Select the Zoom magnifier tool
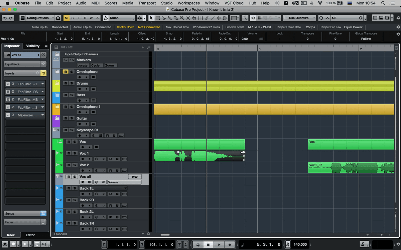 [x=182, y=18]
